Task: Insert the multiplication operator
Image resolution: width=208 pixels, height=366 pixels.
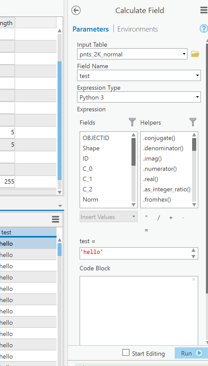Action: (146, 217)
